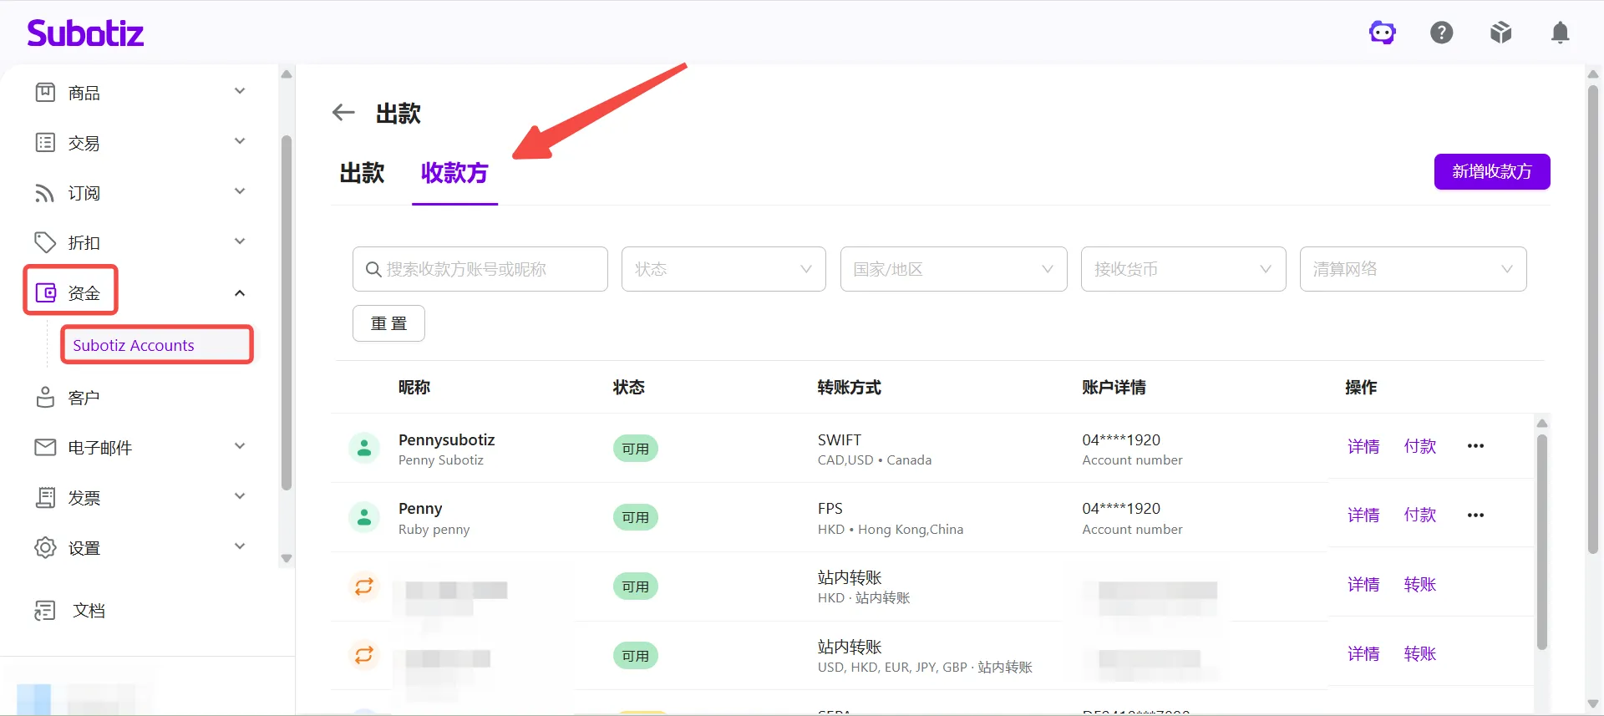Click the 客户 person icon

(45, 398)
